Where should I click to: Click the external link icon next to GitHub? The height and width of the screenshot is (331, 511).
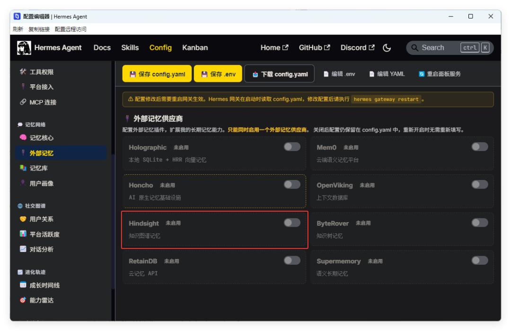(327, 48)
